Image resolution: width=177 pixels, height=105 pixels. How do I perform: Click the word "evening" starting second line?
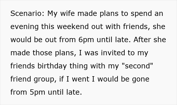pyautogui.click(x=25, y=27)
